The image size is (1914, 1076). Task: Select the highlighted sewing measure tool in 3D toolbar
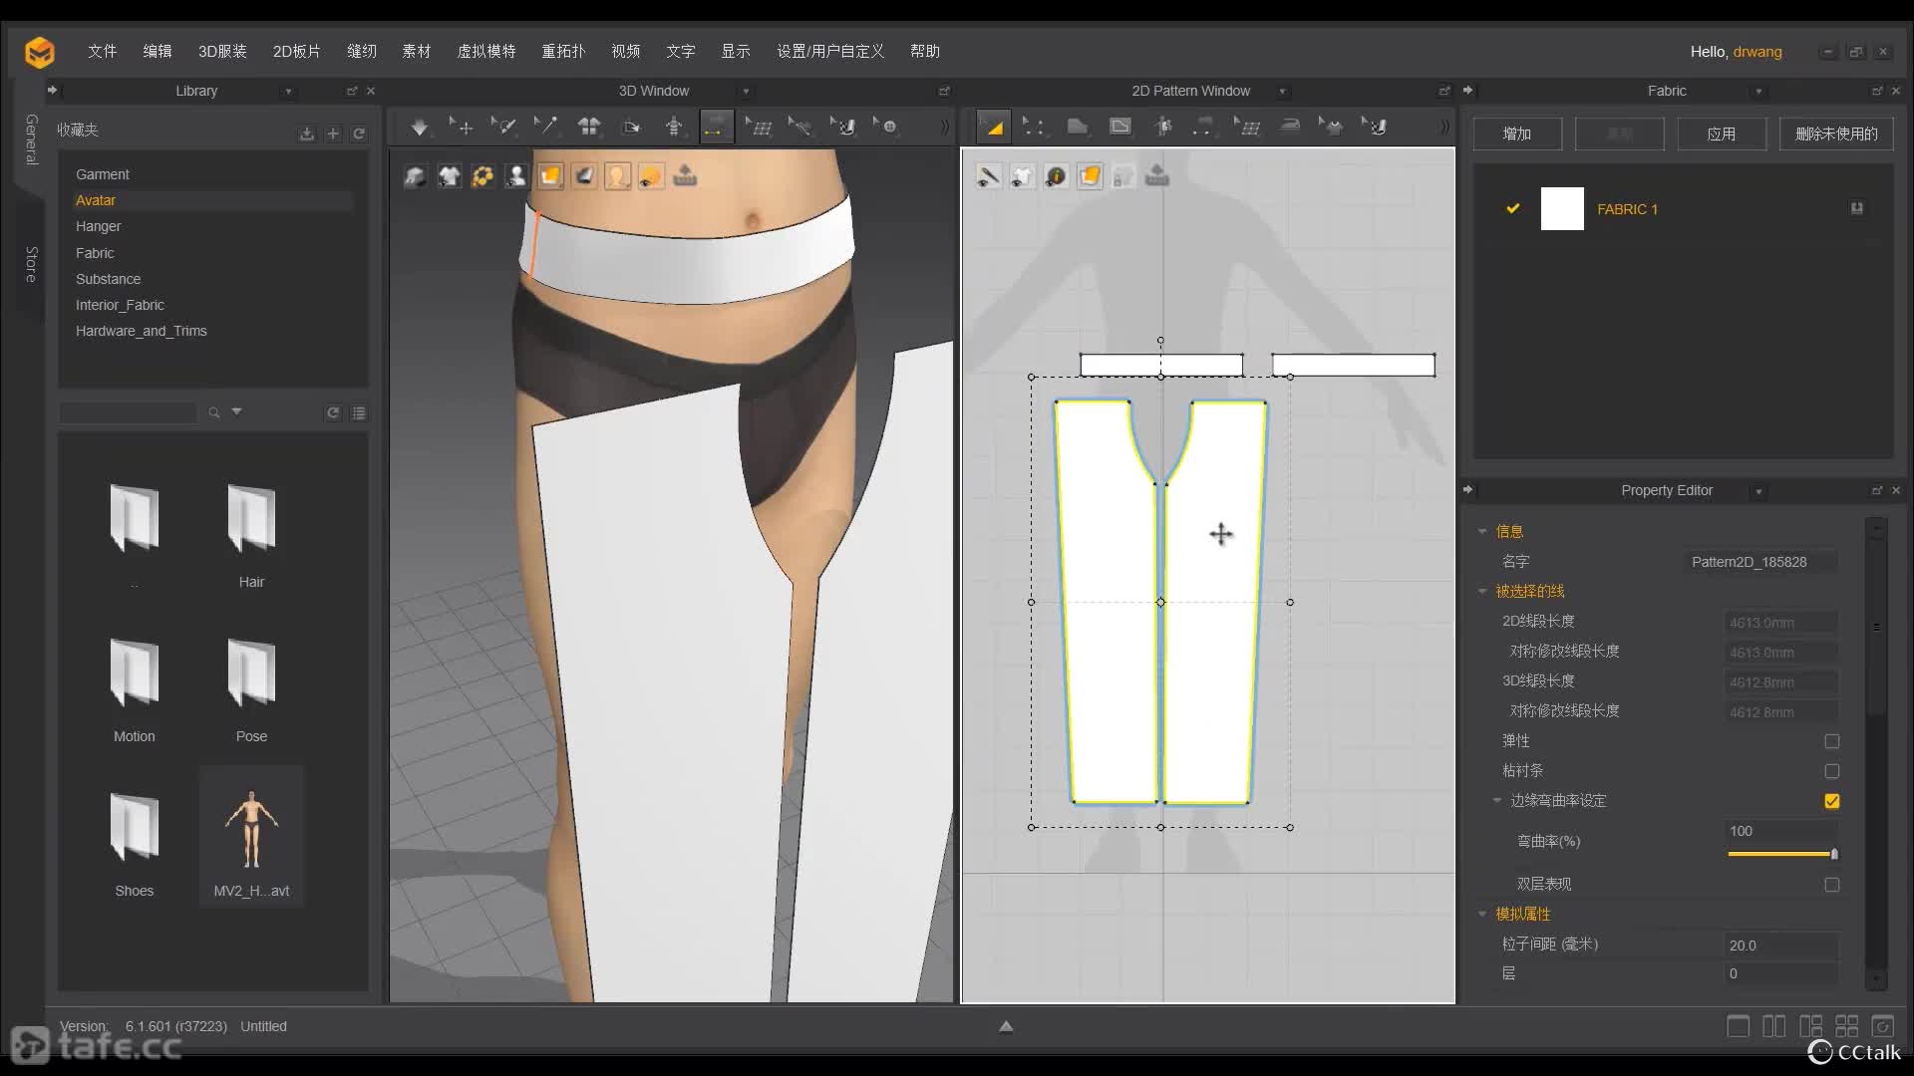click(716, 127)
